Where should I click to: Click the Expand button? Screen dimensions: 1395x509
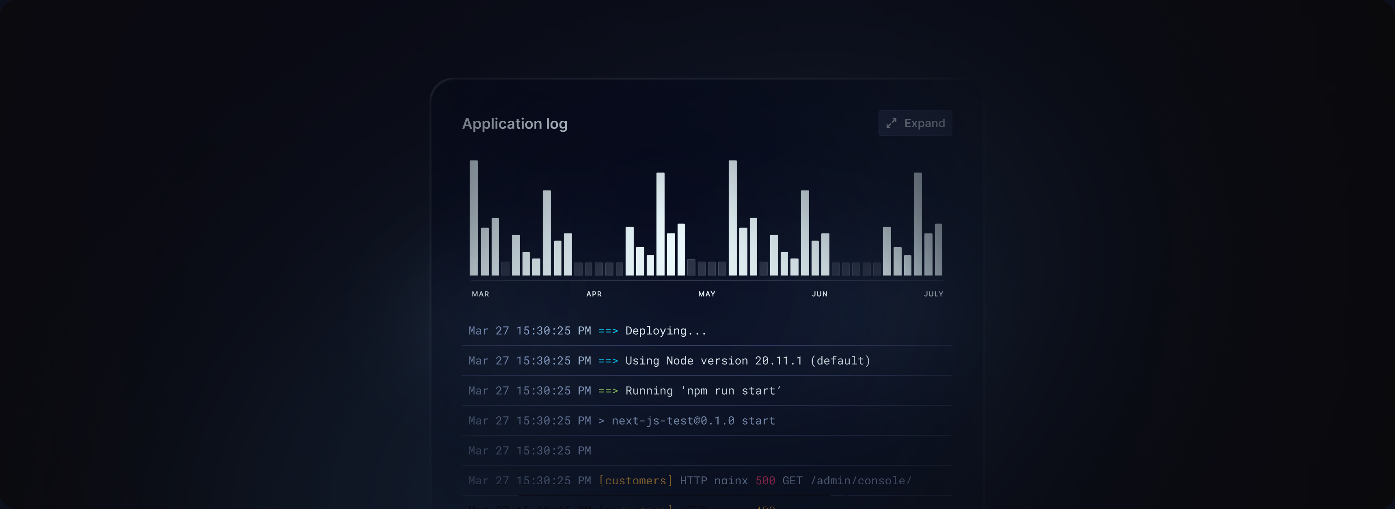click(915, 123)
